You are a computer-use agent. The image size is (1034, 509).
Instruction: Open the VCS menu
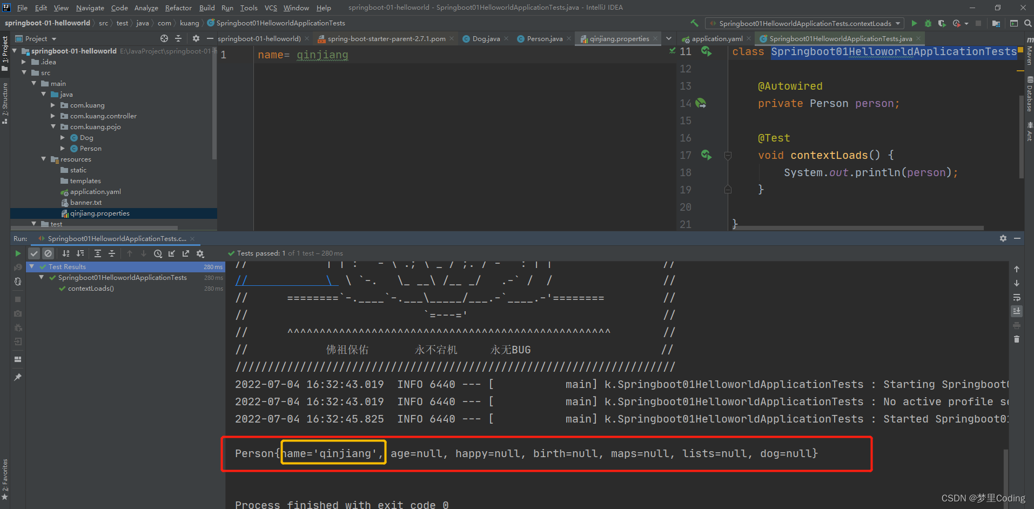click(271, 8)
